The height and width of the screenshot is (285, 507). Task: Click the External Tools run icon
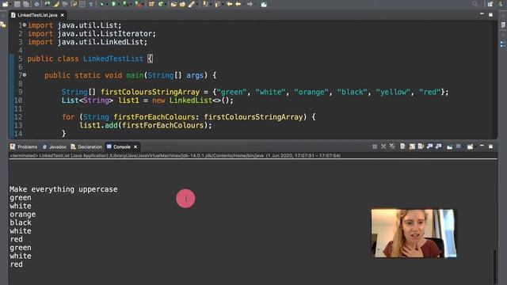138,4
